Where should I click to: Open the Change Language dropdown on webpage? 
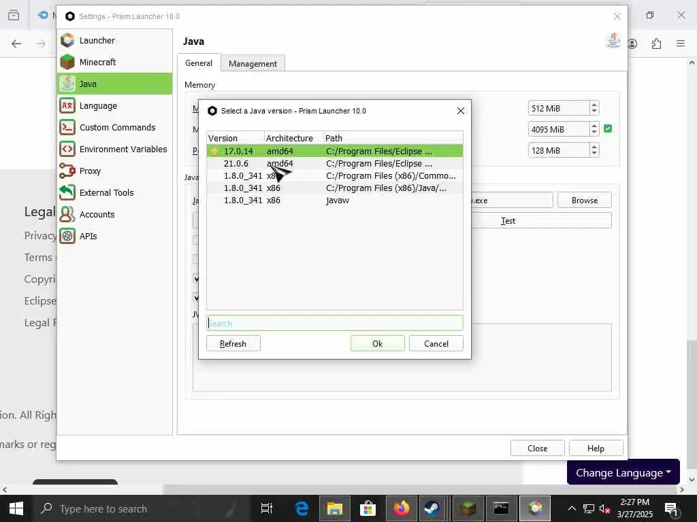[x=623, y=472]
